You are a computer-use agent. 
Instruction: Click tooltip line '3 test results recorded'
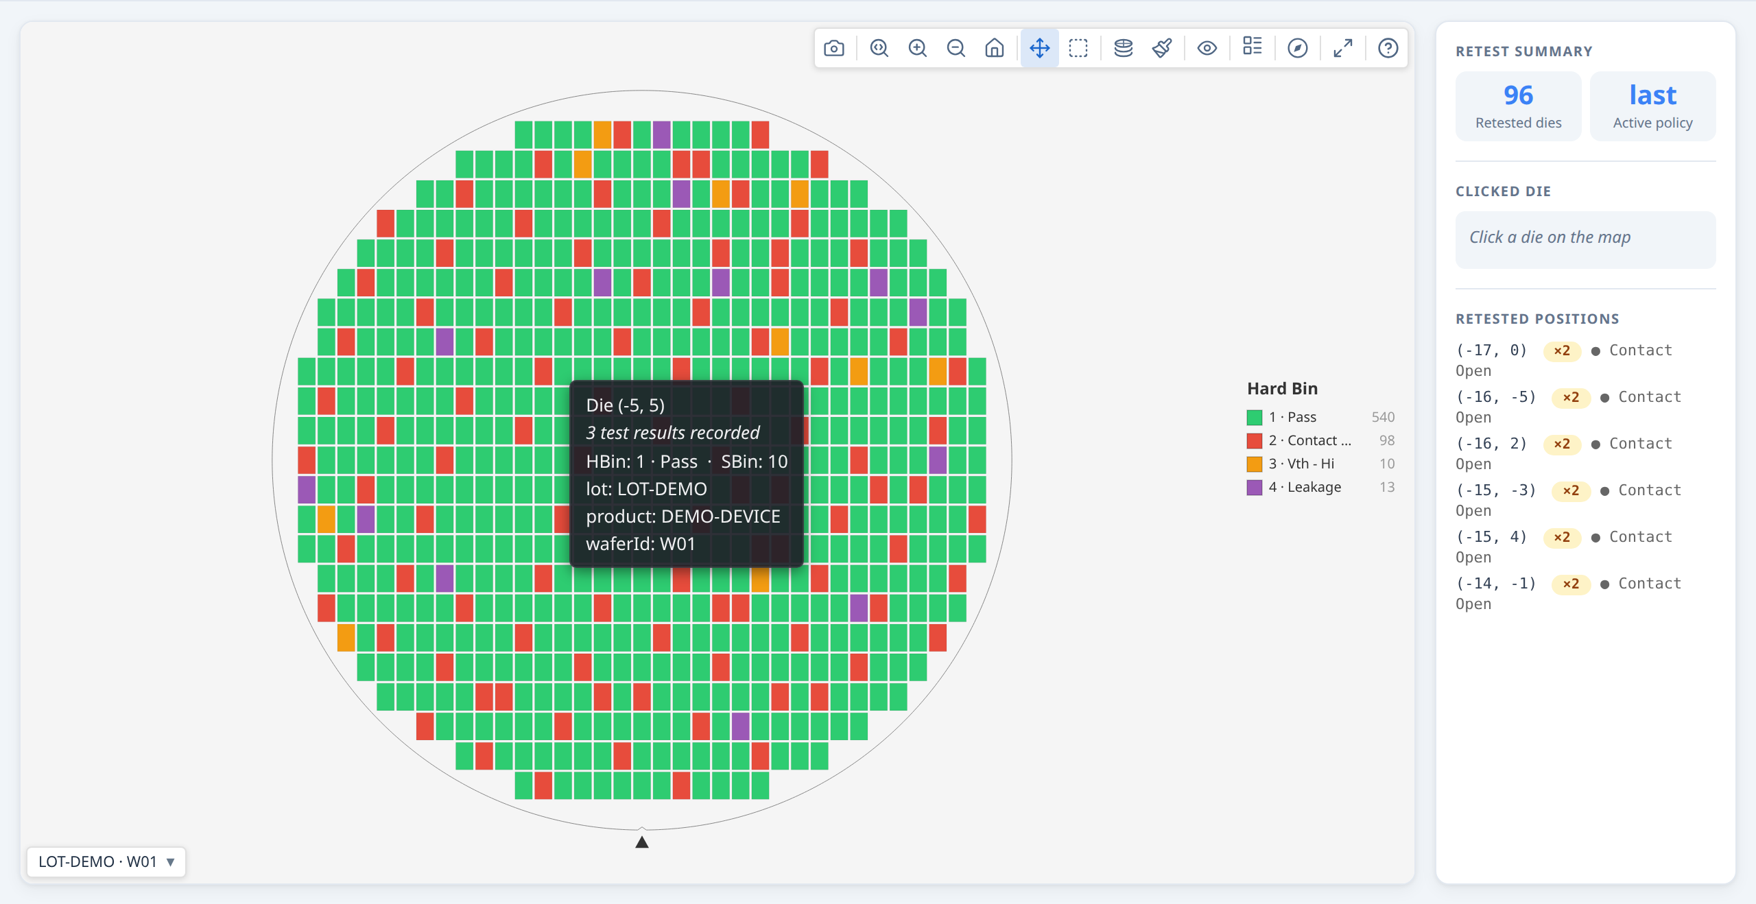672,433
